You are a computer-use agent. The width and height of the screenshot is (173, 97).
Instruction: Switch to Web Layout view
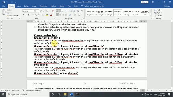(148, 91)
